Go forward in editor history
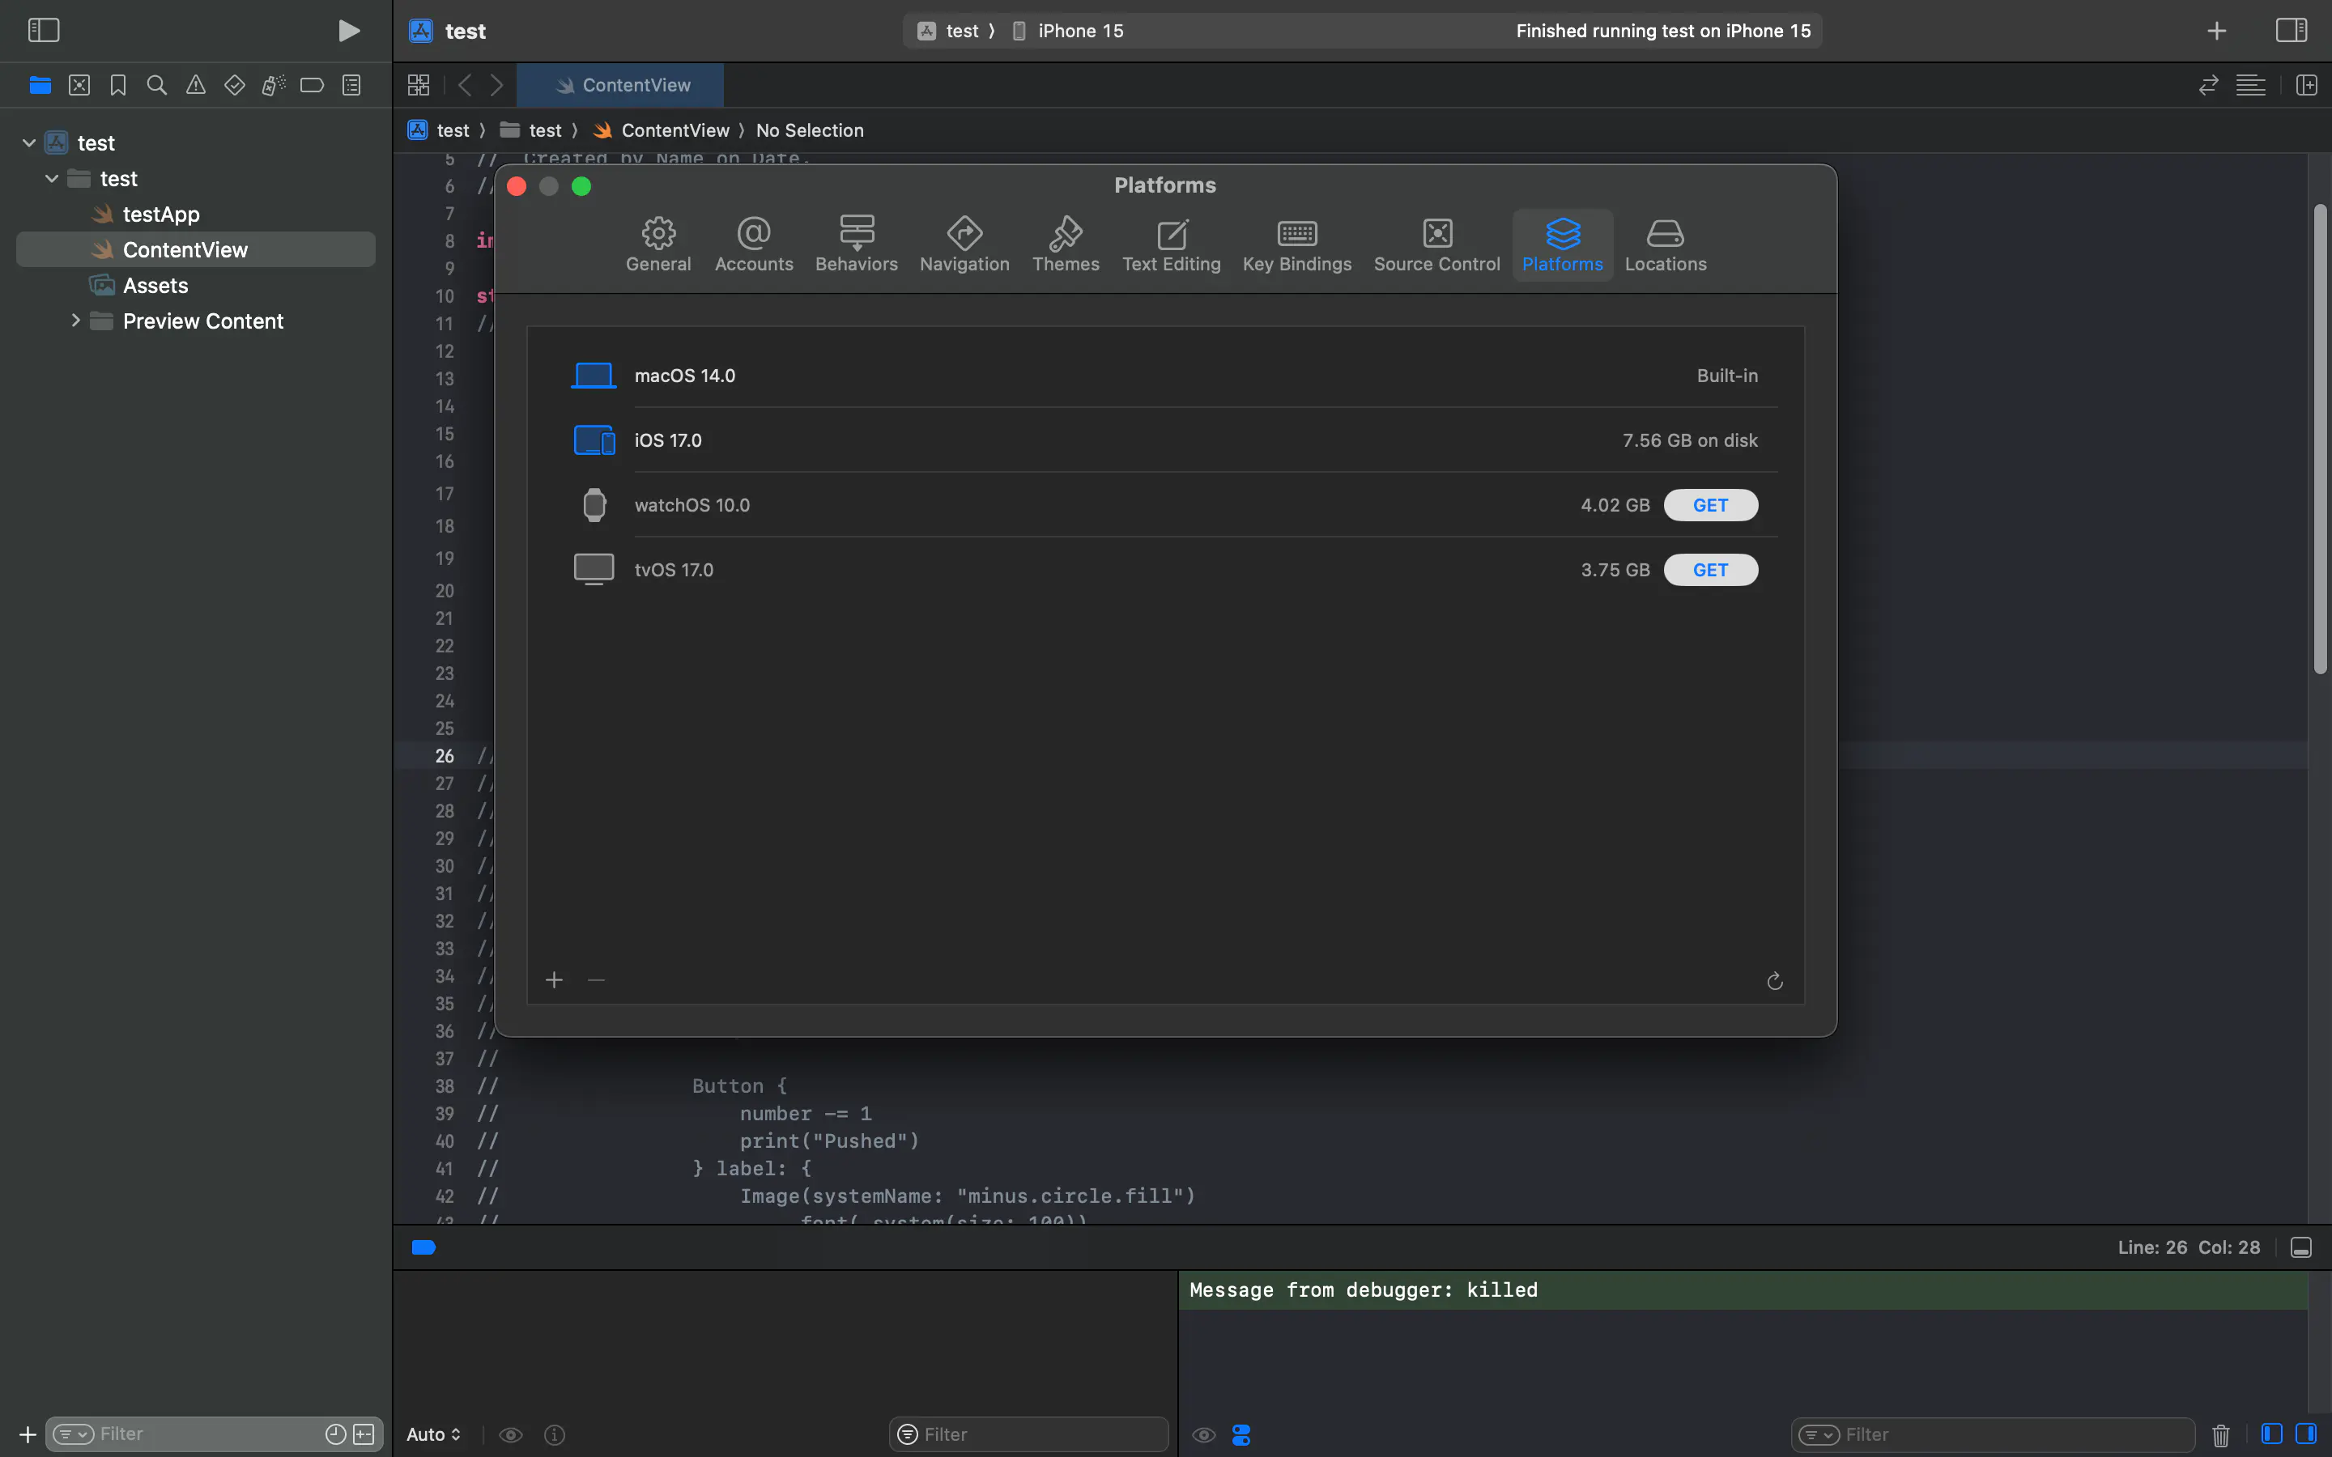This screenshot has width=2332, height=1457. [x=496, y=85]
